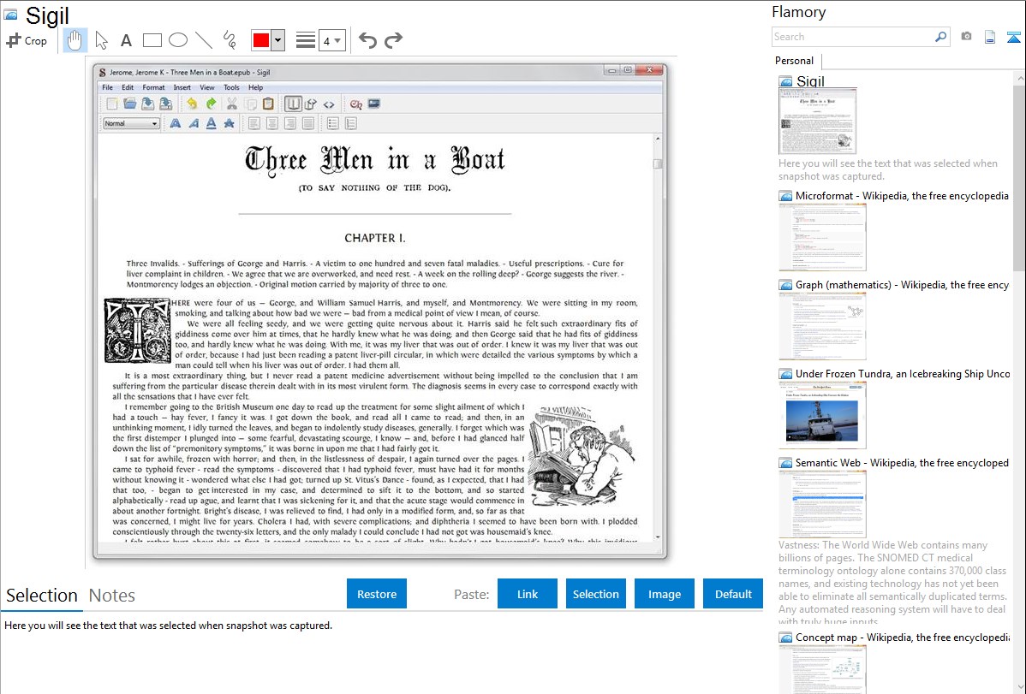This screenshot has height=694, width=1026.
Task: Open File menu in Sigil window
Action: coord(107,87)
